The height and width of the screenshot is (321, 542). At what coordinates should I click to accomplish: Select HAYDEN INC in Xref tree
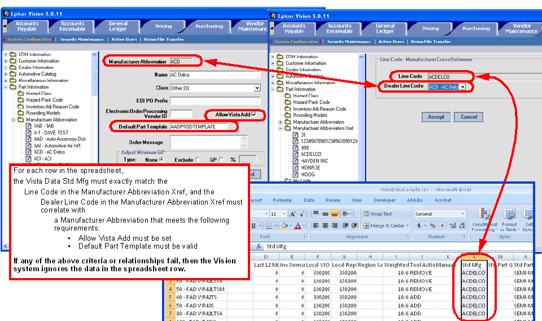[x=314, y=161]
